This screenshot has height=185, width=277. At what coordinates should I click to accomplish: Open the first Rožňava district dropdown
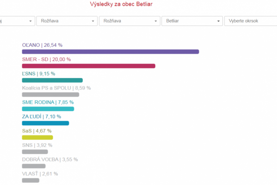coord(66,21)
